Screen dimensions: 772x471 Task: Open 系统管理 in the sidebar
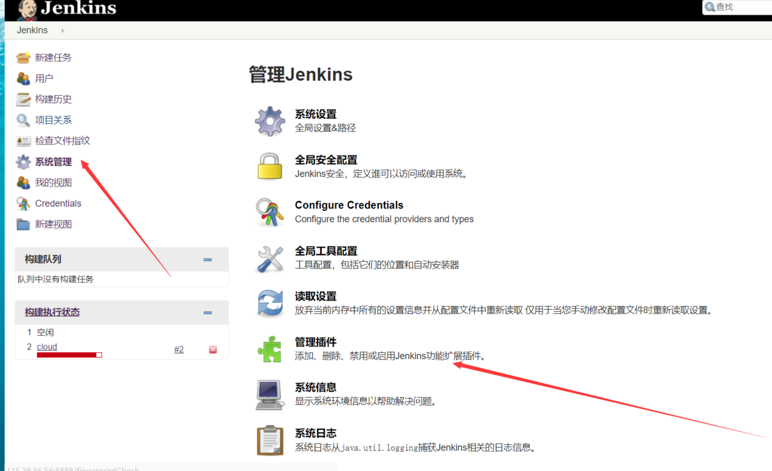(54, 162)
